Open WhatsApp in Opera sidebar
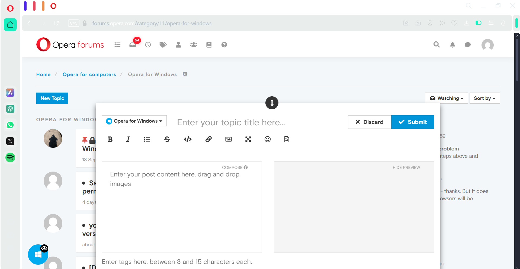 tap(10, 125)
